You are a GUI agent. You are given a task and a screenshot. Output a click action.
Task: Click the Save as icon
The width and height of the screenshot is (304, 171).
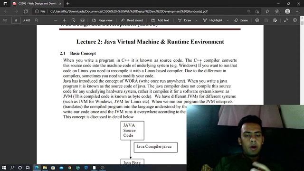(x=275, y=20)
